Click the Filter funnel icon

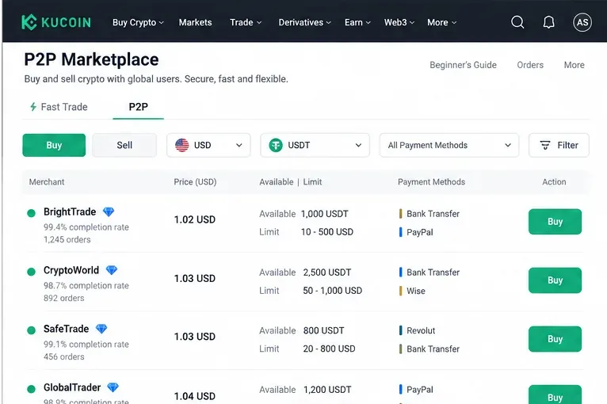tap(545, 145)
